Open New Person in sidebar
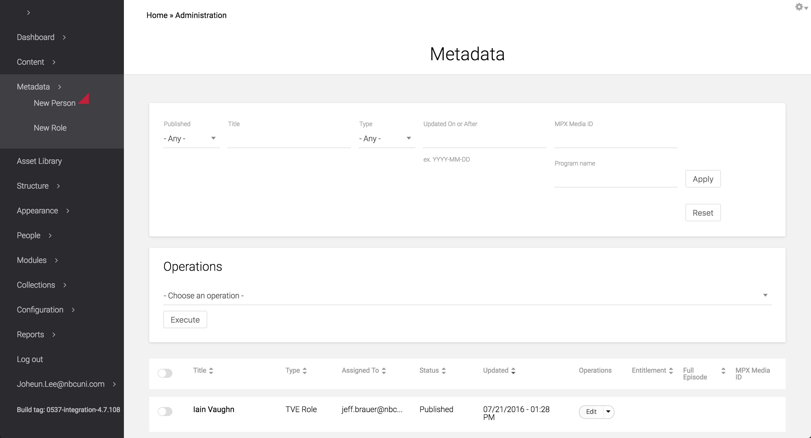Viewport: 811px width, 438px height. [x=54, y=103]
